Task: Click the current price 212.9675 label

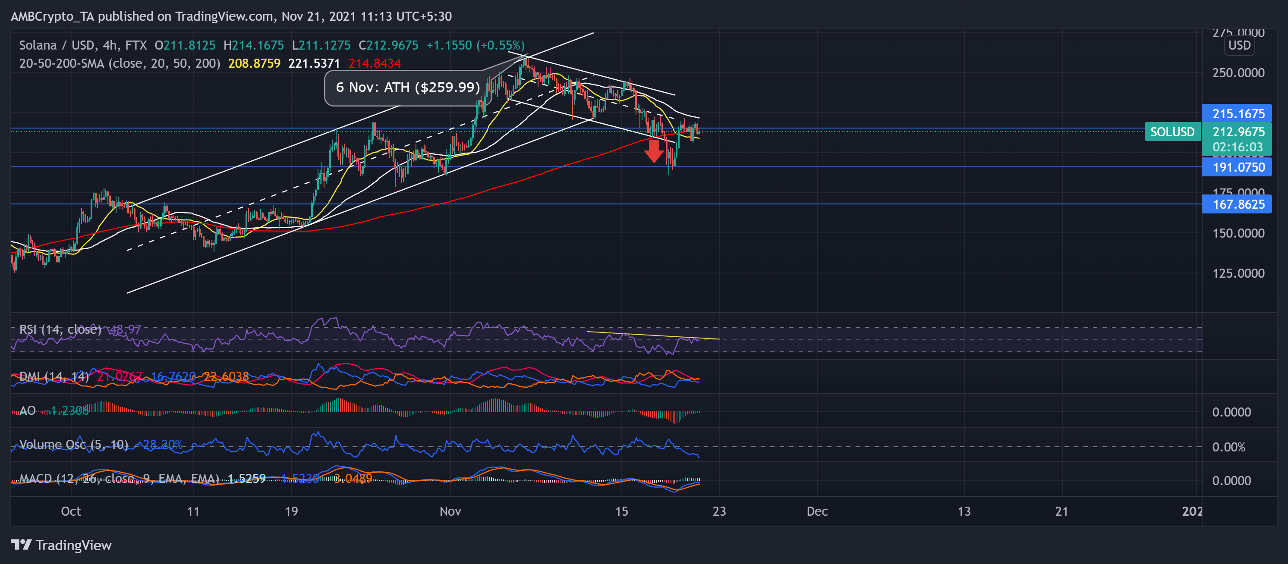Action: pyautogui.click(x=1238, y=132)
